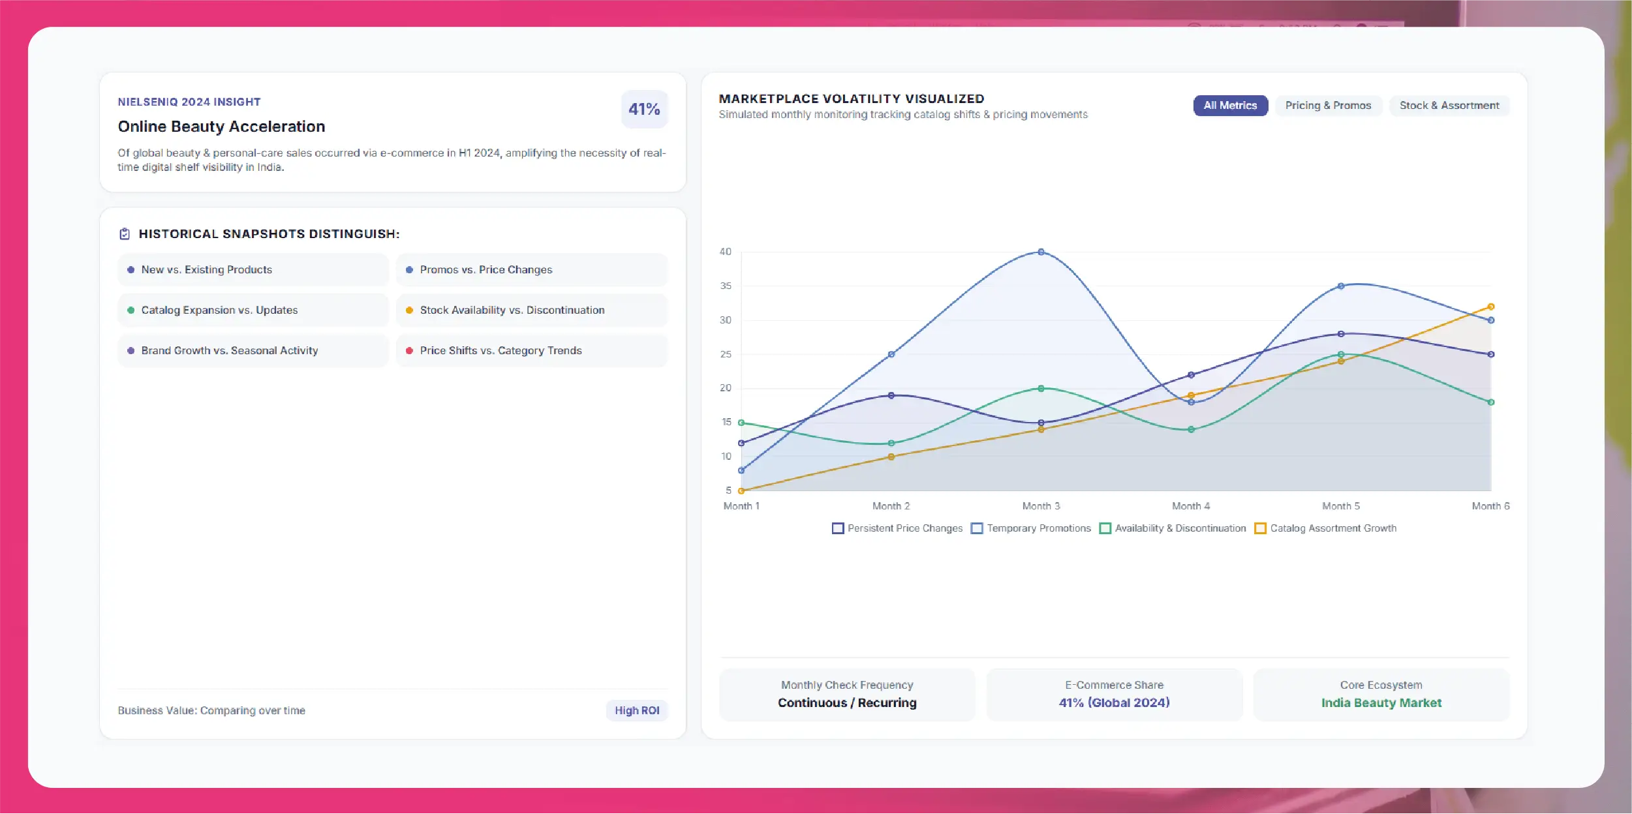Click the Month 1 axis label
The width and height of the screenshot is (1632, 814).
coord(741,506)
